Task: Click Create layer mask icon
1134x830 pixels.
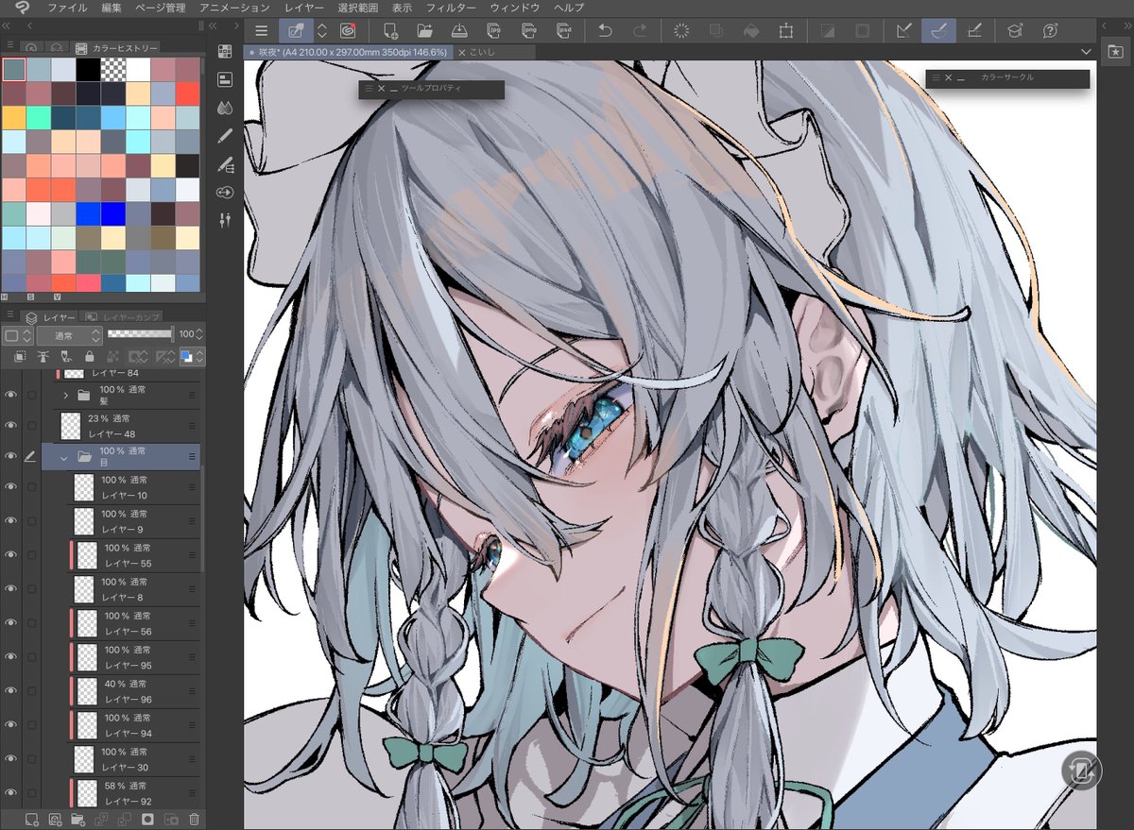Action: pyautogui.click(x=148, y=820)
